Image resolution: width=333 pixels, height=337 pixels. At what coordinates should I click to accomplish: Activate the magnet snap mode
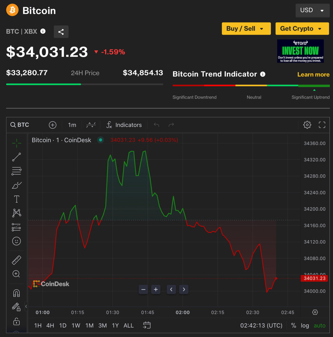(16, 293)
